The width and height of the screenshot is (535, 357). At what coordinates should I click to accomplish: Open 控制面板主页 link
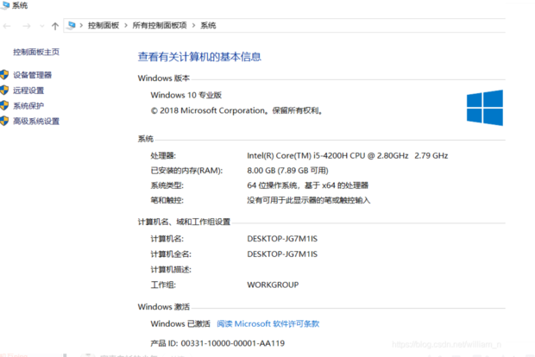pyautogui.click(x=36, y=52)
